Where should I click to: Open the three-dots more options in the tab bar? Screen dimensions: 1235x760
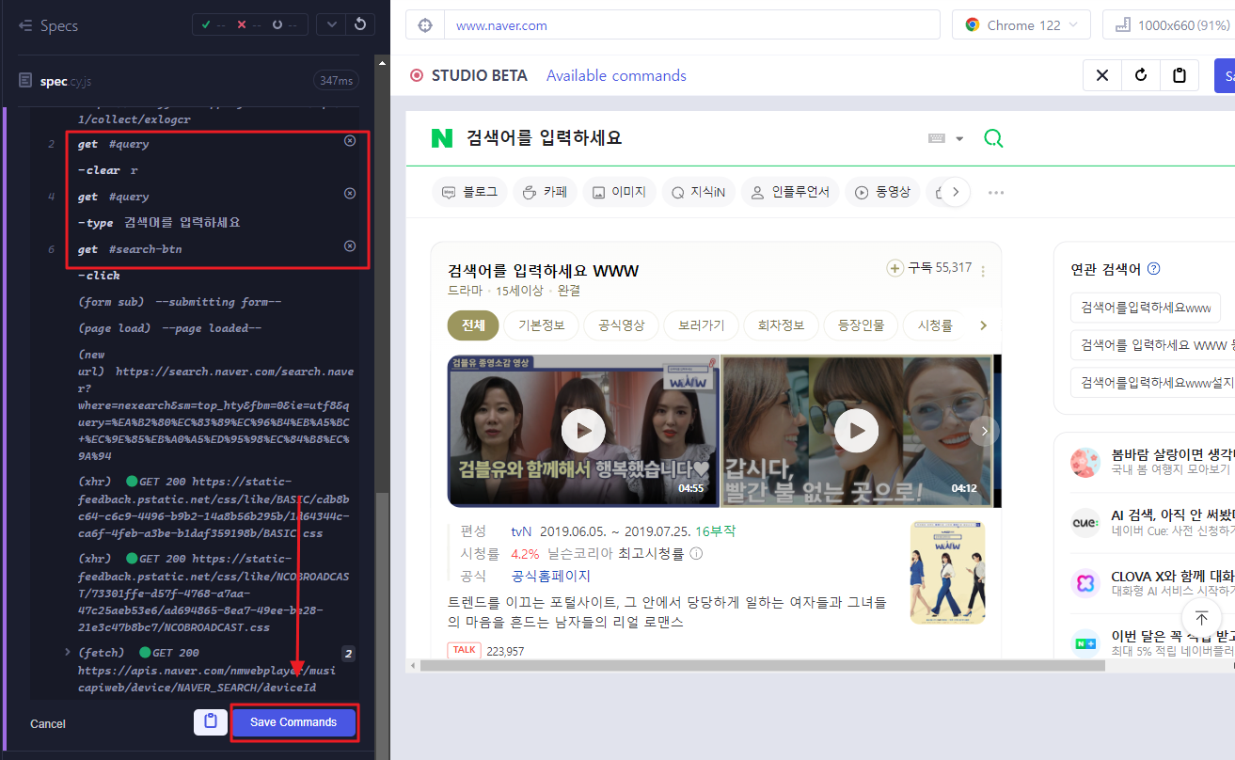tap(996, 192)
